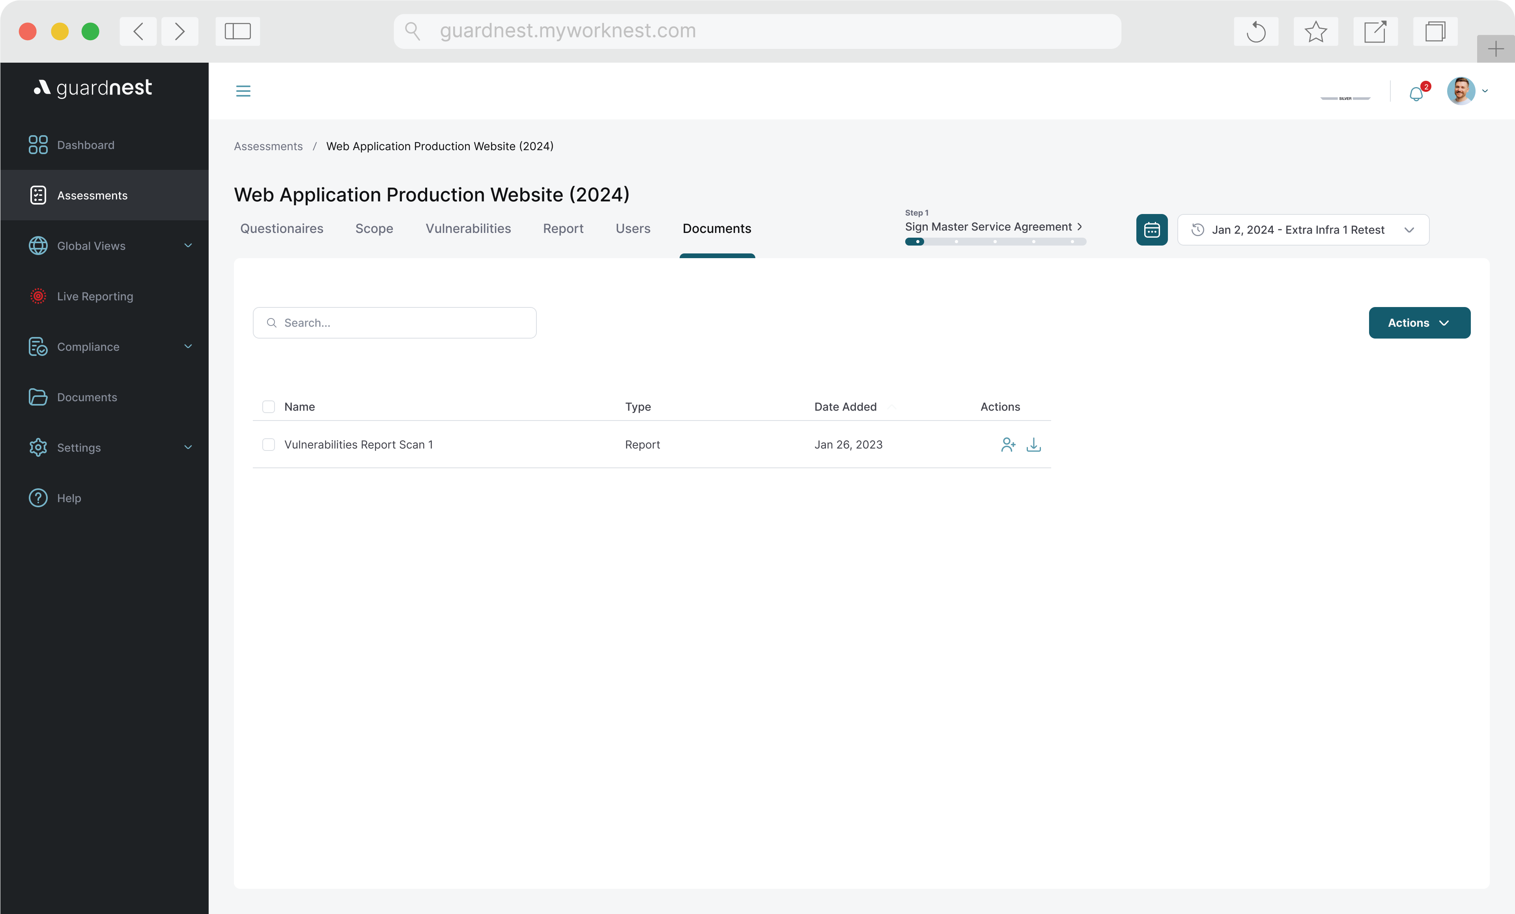Select all documents header checkbox

pyautogui.click(x=269, y=407)
